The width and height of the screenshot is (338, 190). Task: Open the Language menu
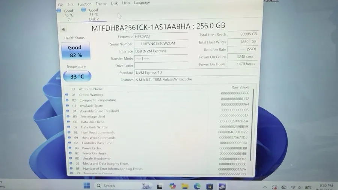click(142, 3)
